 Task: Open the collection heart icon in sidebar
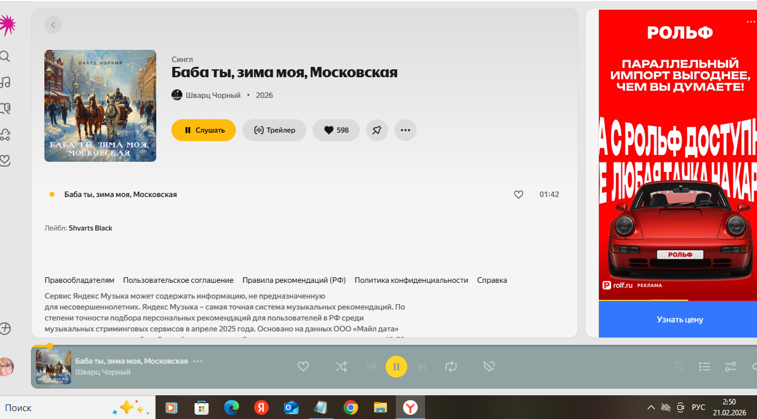click(x=5, y=161)
